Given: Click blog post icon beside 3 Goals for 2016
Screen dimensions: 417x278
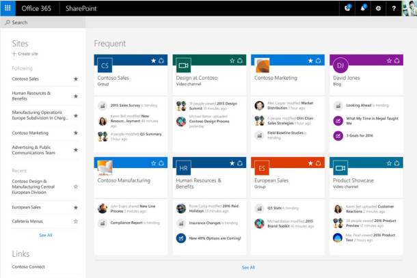Looking at the screenshot, I should click(x=338, y=136).
